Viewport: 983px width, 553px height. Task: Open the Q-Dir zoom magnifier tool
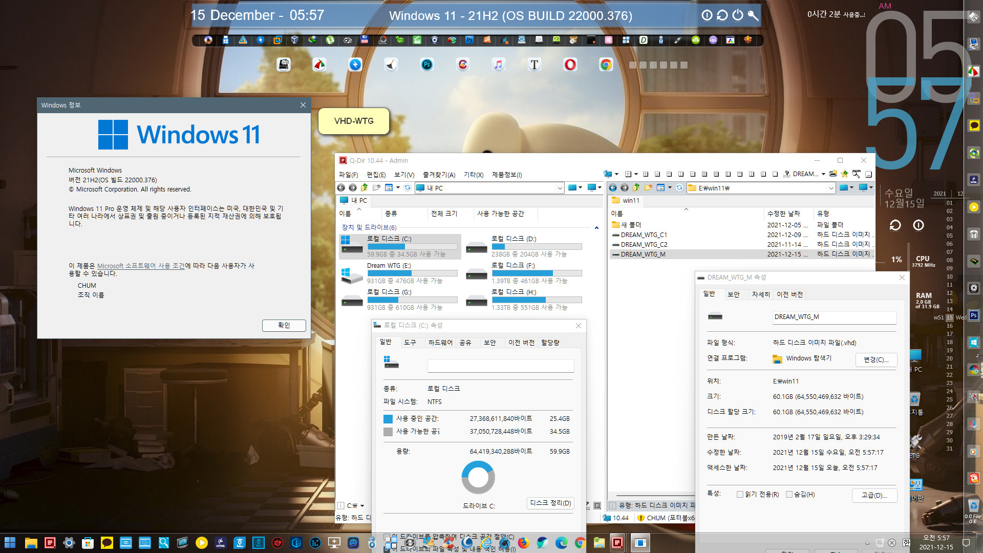point(857,174)
